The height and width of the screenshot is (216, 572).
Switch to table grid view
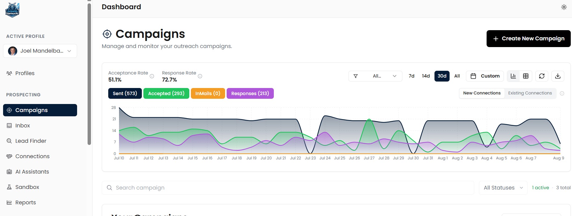click(526, 76)
